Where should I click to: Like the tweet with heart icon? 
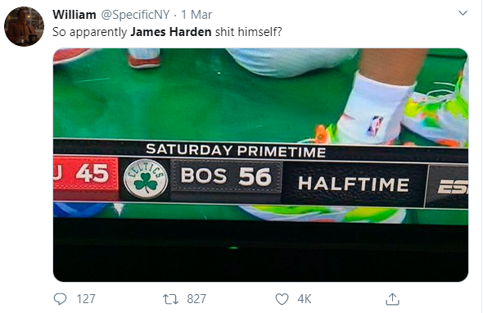pyautogui.click(x=282, y=299)
